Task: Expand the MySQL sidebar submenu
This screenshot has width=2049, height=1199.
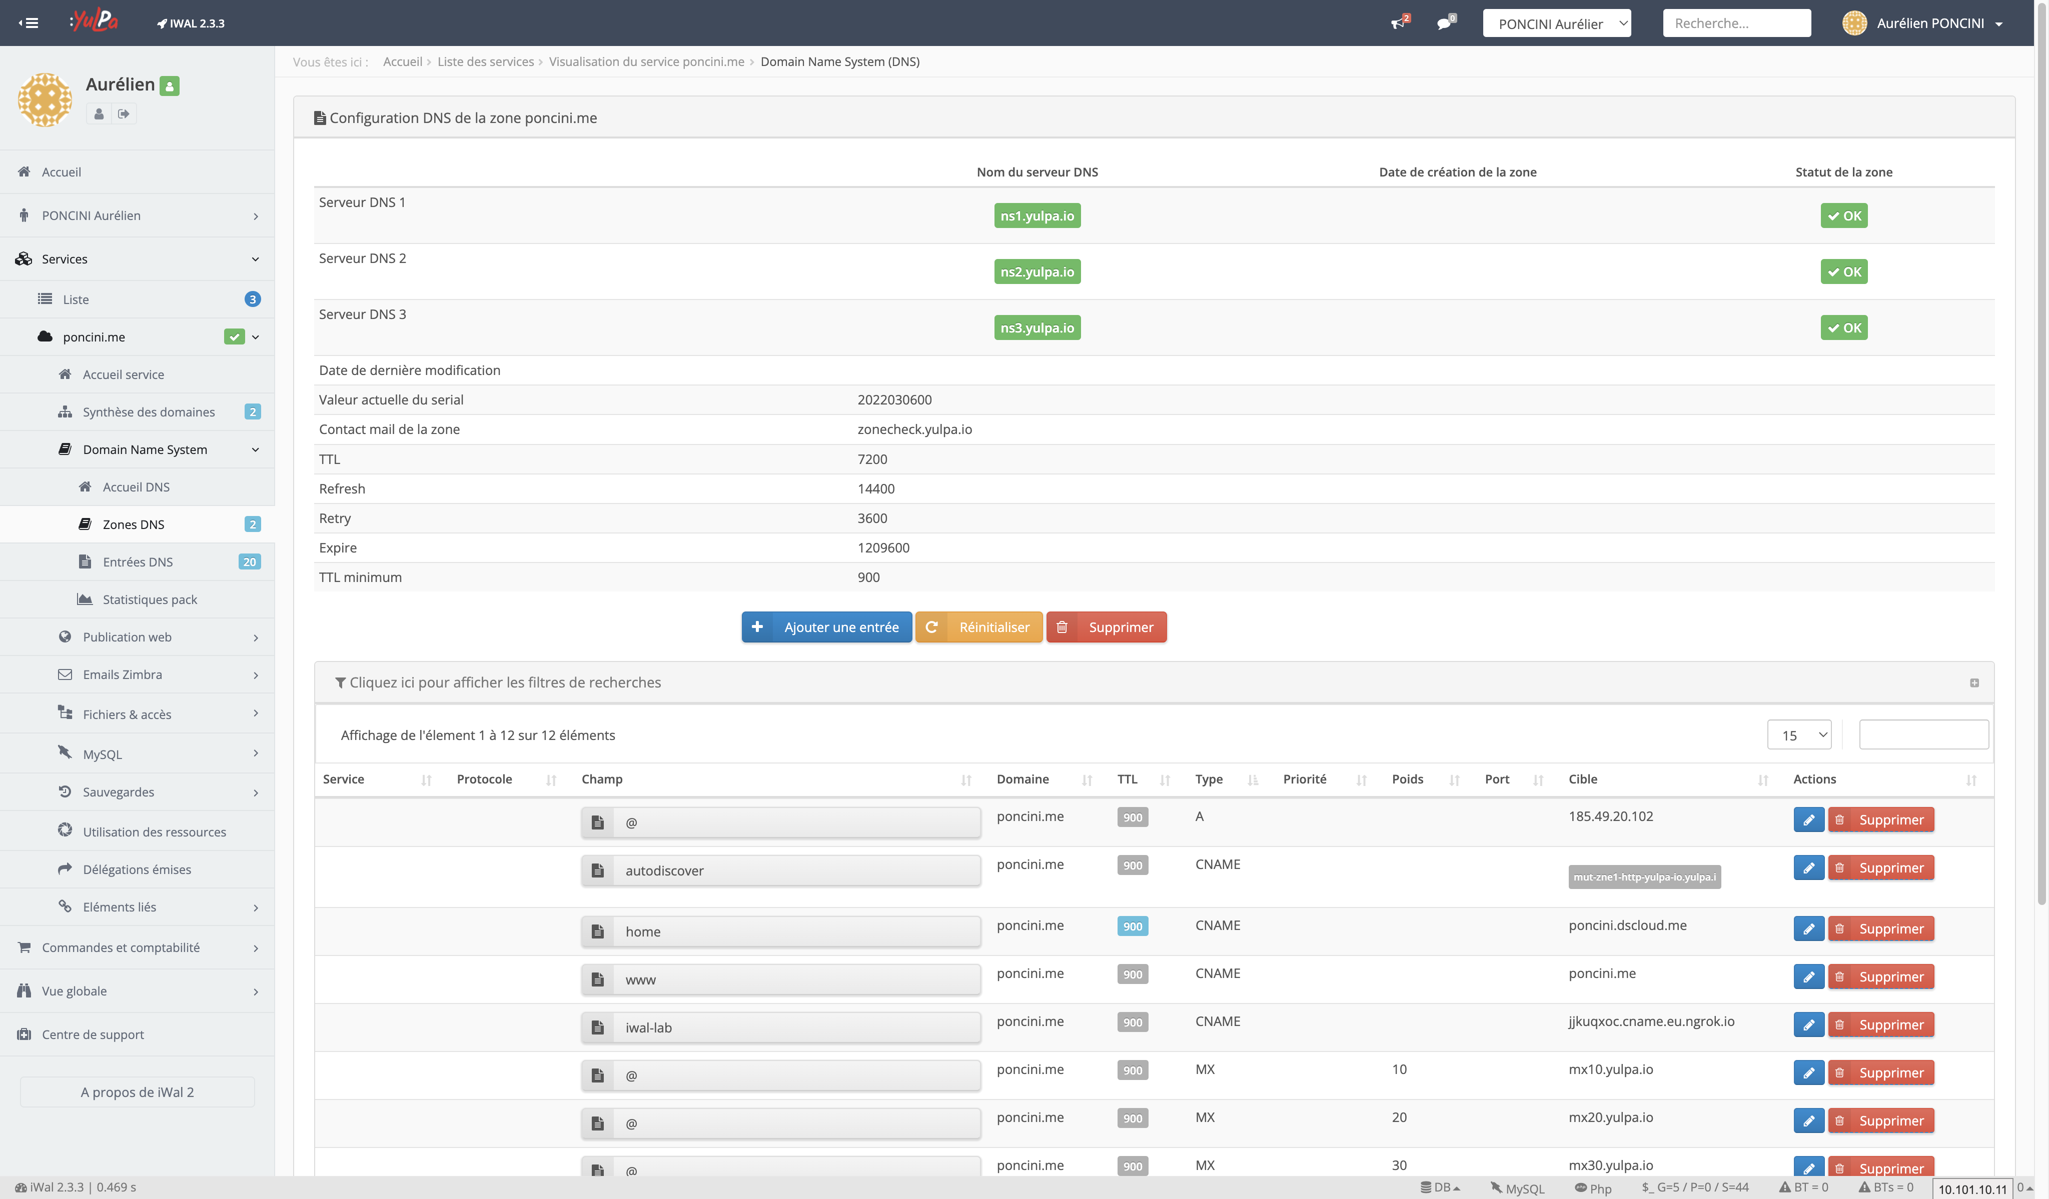Action: click(138, 753)
